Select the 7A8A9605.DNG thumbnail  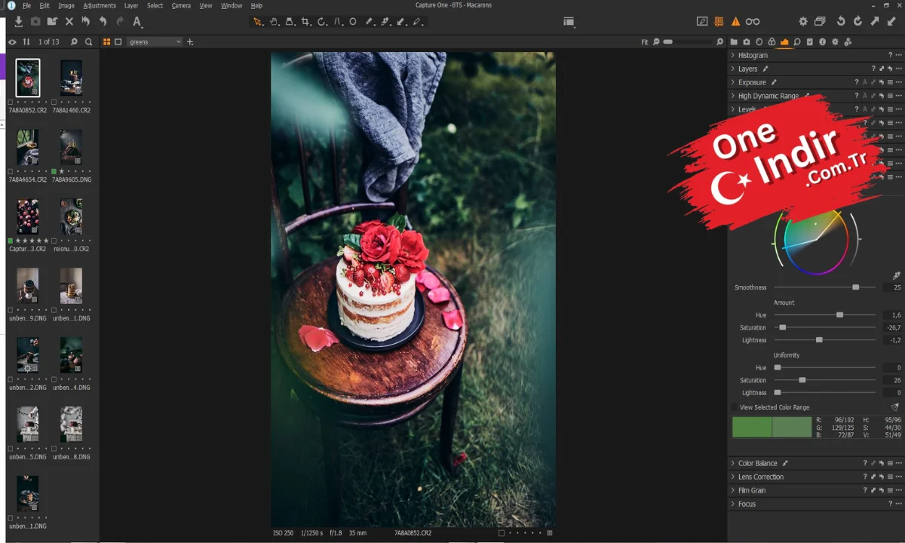tap(71, 147)
